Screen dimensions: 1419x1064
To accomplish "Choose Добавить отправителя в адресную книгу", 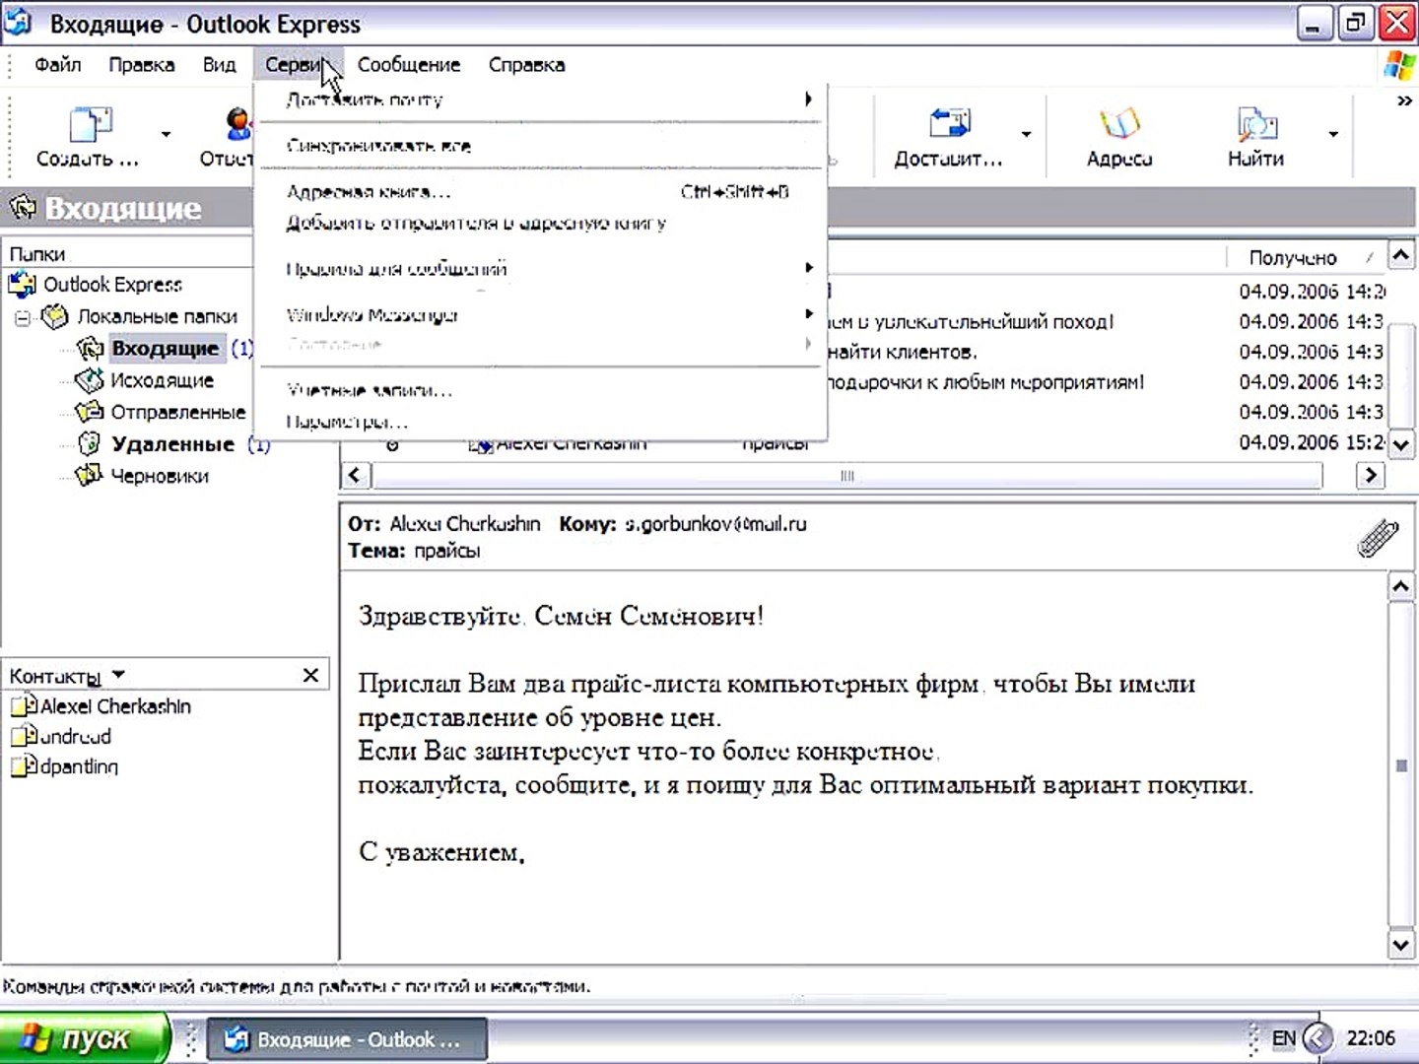I will point(540,223).
